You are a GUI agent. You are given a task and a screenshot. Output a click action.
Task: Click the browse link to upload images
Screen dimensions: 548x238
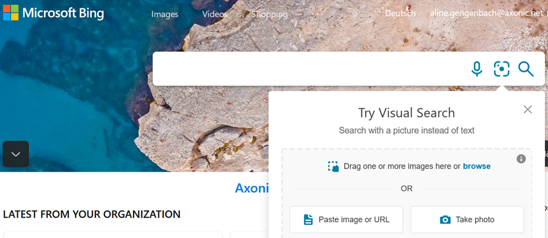(477, 166)
